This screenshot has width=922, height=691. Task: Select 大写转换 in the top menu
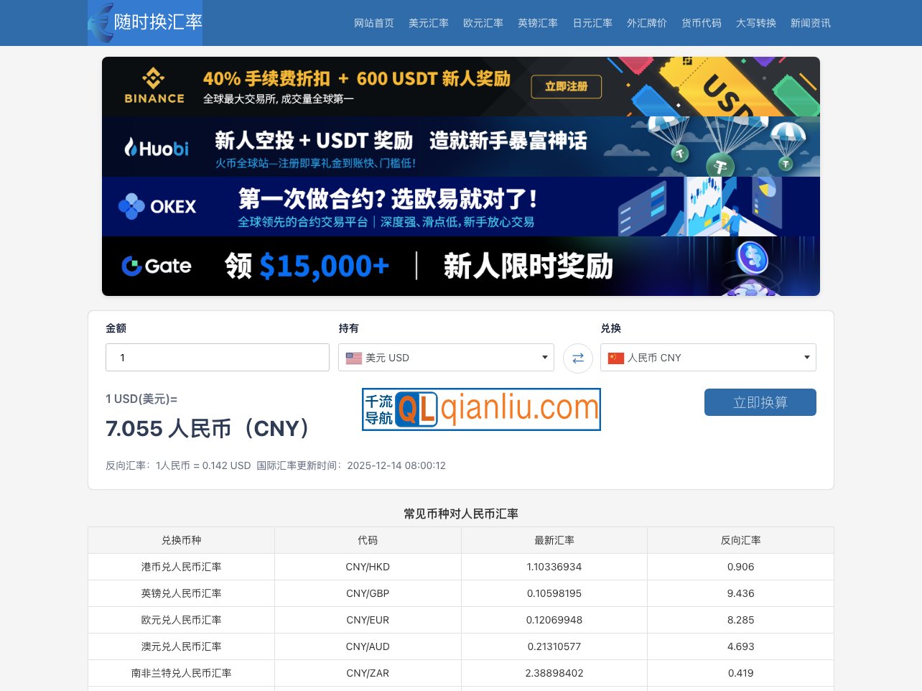tap(755, 23)
